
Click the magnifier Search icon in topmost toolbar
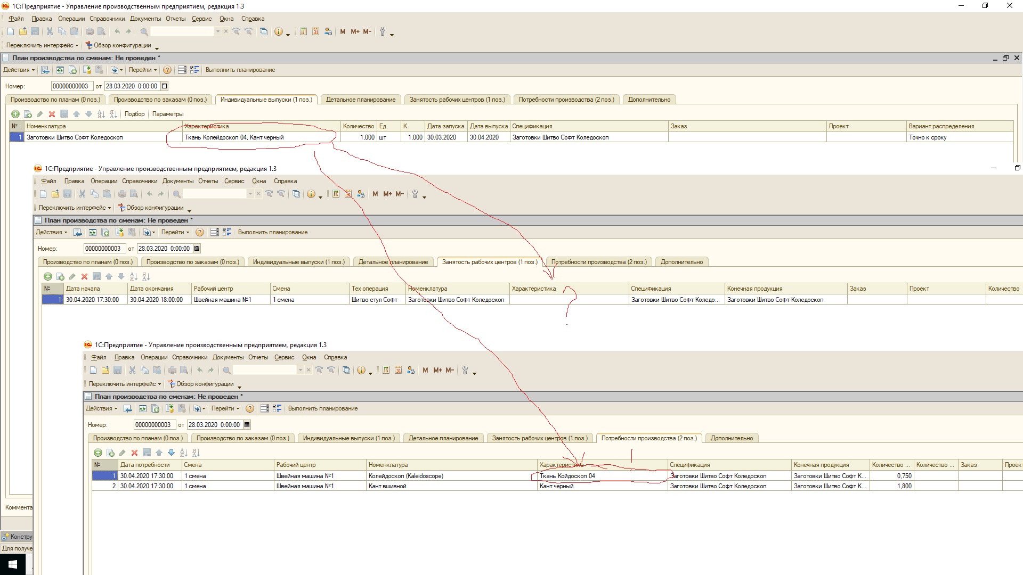click(x=144, y=32)
